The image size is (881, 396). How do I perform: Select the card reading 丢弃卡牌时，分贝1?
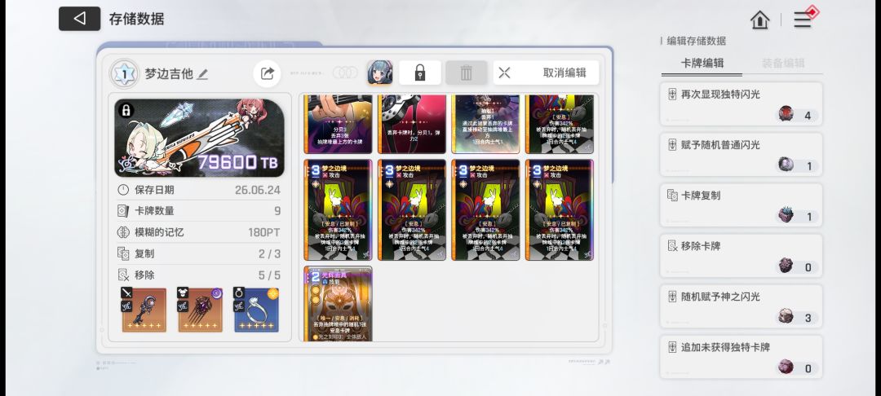412,124
